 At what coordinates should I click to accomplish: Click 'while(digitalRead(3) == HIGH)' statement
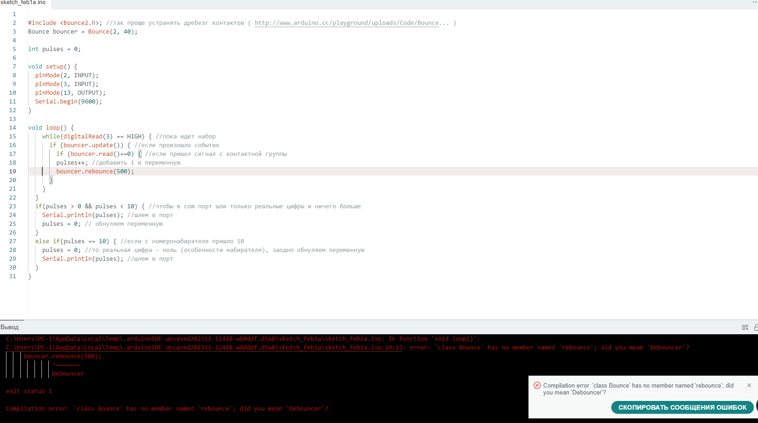[93, 137]
